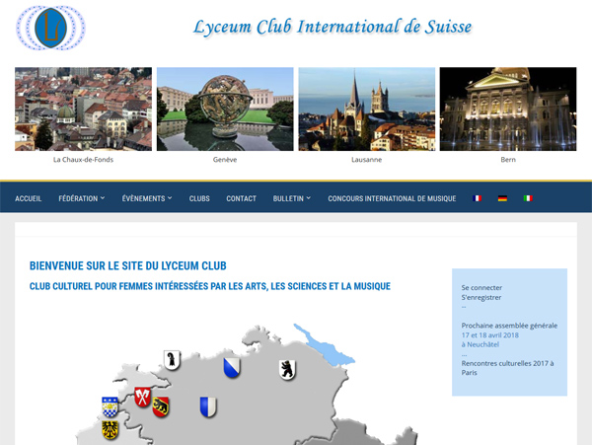592x445 pixels.
Task: Click the La Chaux-de-Fonds caption
Action: [x=83, y=160]
